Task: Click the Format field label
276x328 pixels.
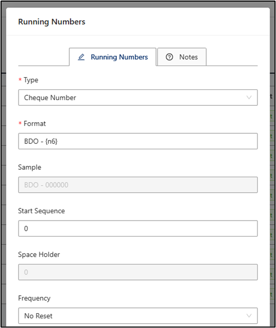Action: tap(35, 123)
